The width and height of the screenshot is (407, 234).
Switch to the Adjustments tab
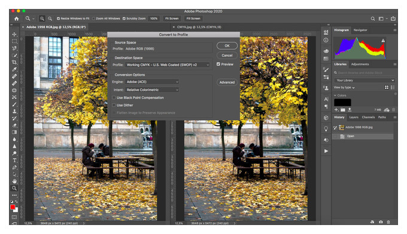(360, 64)
